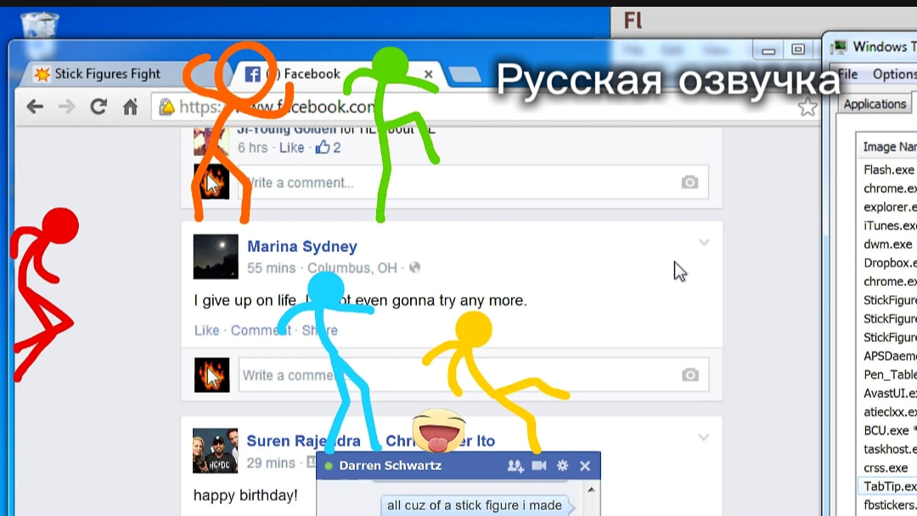Open Windows Task Manager title icon
The height and width of the screenshot is (516, 917).
tap(839, 47)
